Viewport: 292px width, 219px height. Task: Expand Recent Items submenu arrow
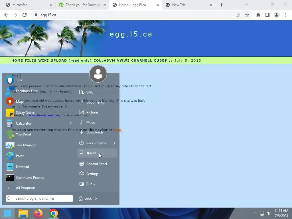point(114,143)
